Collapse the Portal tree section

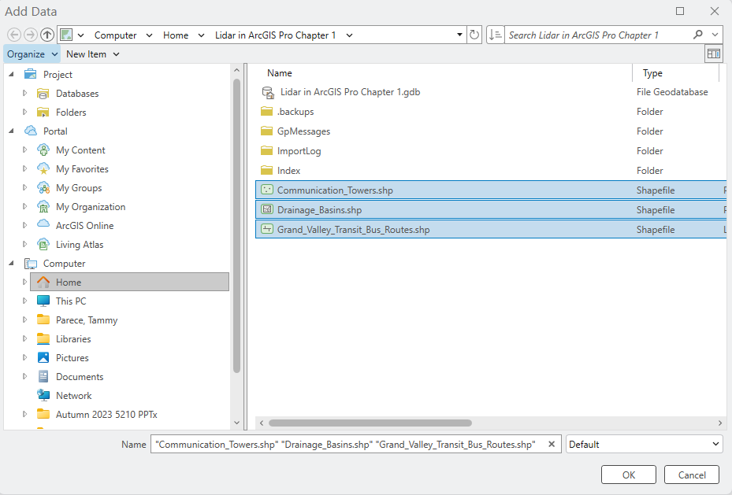click(13, 131)
